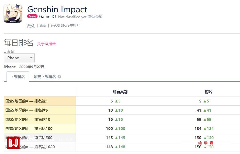Open the 关于该报告 link
The image size is (240, 154).
pos(46,44)
